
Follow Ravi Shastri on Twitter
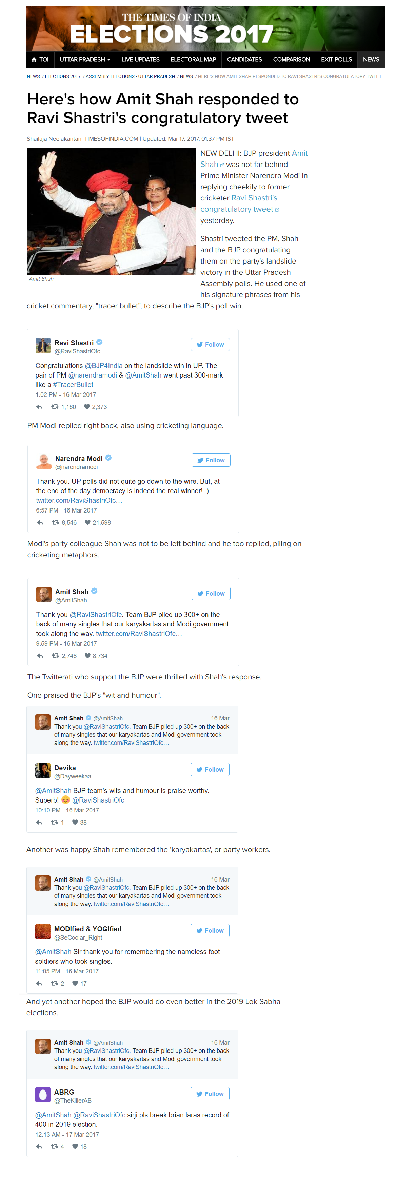pyautogui.click(x=210, y=345)
